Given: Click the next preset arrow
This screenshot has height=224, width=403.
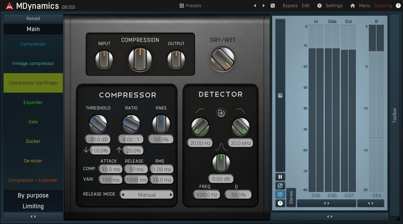Looking at the screenshot, I should [x=264, y=6].
